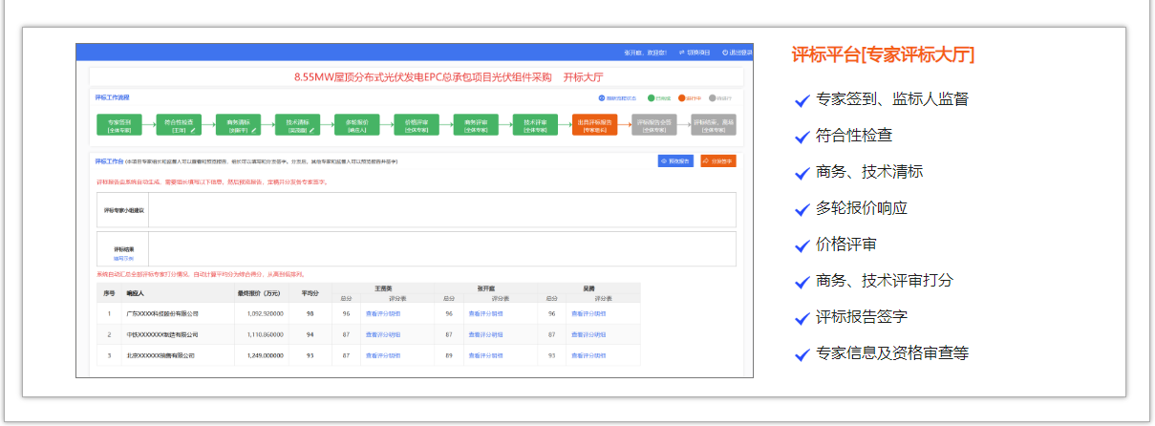Click the orange 进行中 legend dot
The width and height of the screenshot is (1155, 426).
pos(682,98)
